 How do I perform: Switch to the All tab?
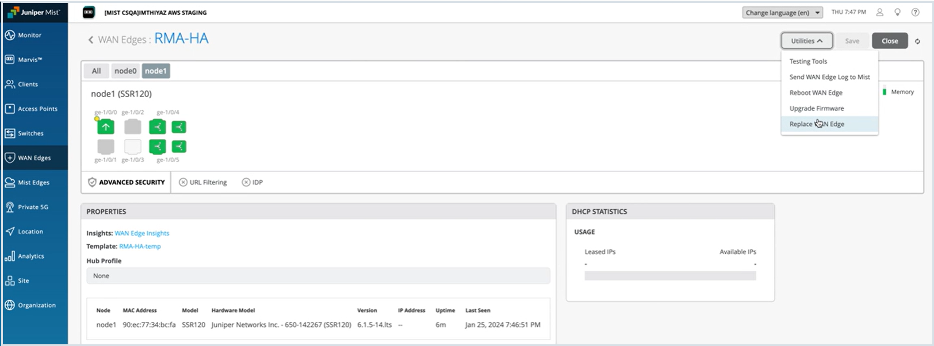point(96,71)
